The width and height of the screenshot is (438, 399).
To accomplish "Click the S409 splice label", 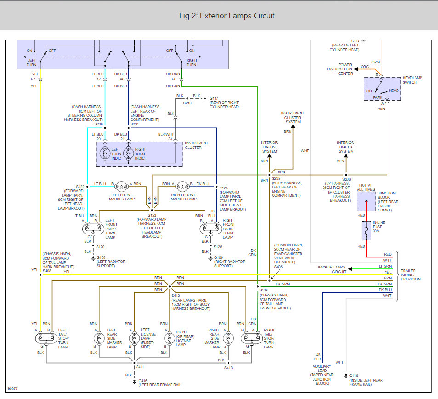I will [x=263, y=290].
